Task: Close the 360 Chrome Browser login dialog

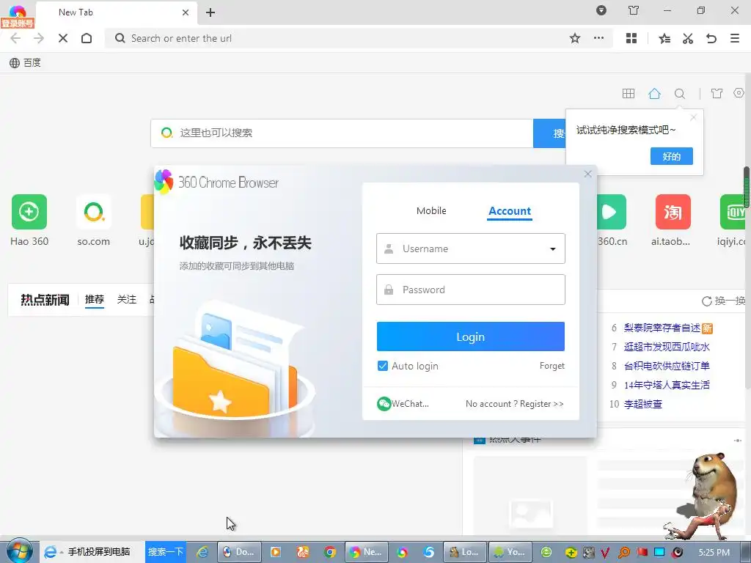Action: 587,174
